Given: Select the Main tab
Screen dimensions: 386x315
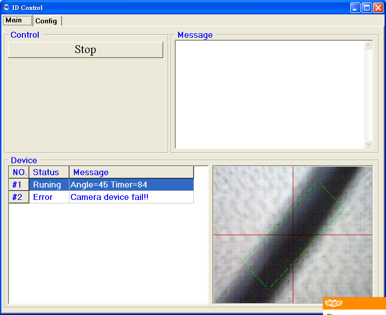Looking at the screenshot, I should tap(17, 20).
